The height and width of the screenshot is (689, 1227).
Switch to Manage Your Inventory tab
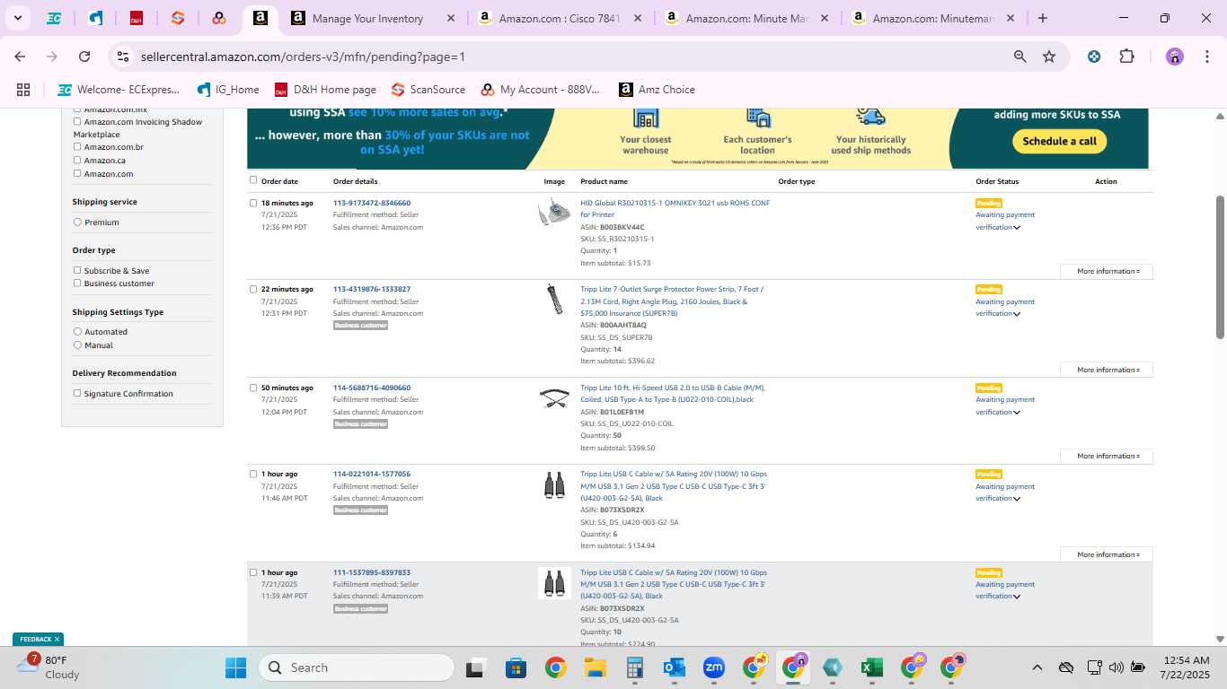pyautogui.click(x=373, y=18)
